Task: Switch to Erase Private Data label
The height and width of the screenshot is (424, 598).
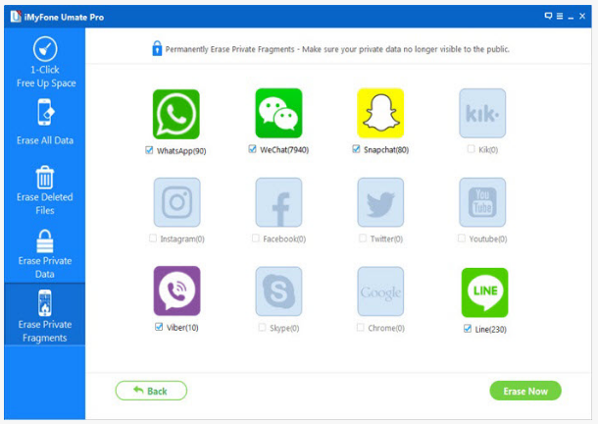Action: tap(45, 267)
